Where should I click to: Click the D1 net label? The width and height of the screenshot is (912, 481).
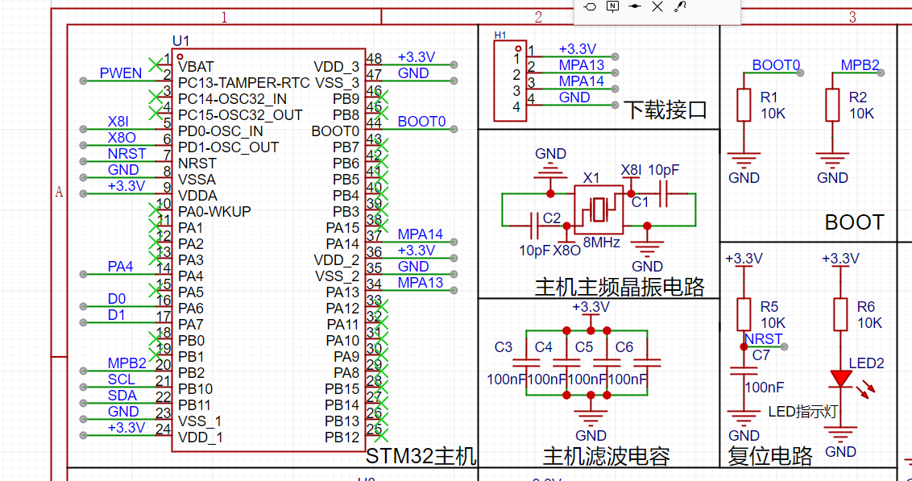(116, 315)
